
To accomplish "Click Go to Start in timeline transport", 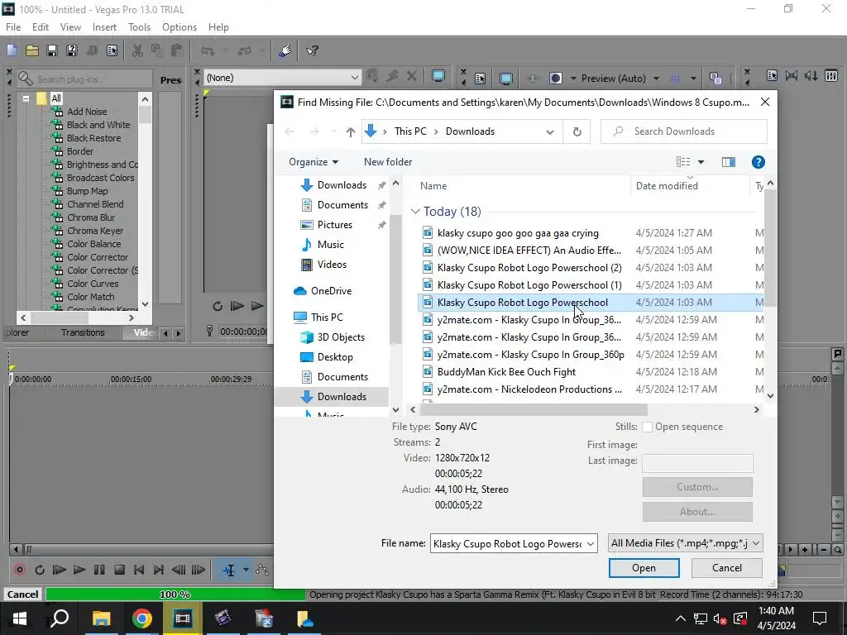I will (x=139, y=570).
